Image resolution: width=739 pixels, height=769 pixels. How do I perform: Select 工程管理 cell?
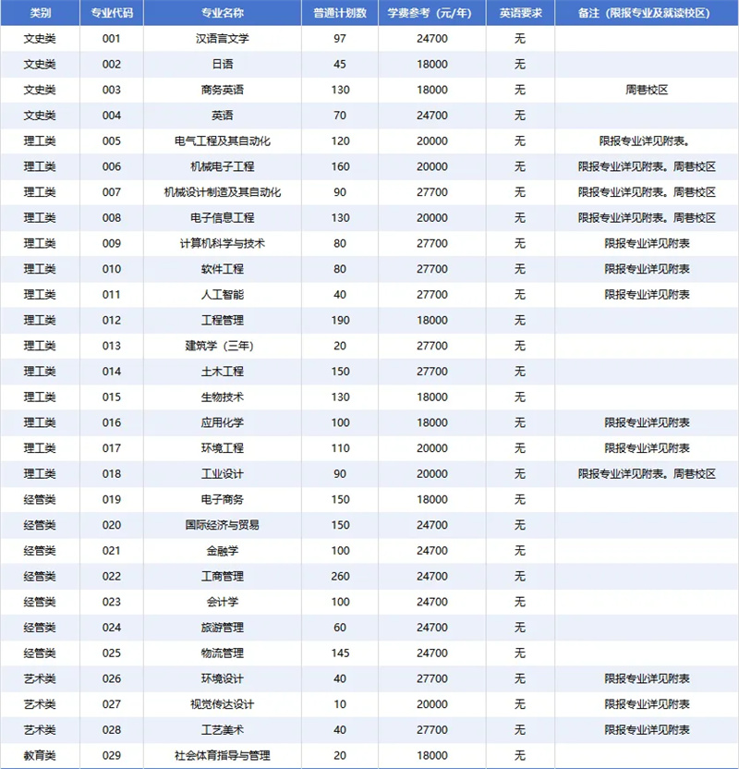coord(223,320)
